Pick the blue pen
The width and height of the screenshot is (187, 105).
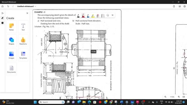click(88, 15)
